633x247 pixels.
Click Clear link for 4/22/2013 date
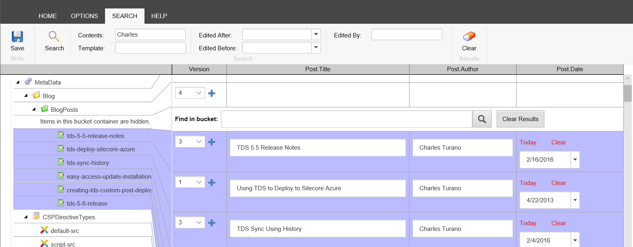559,183
